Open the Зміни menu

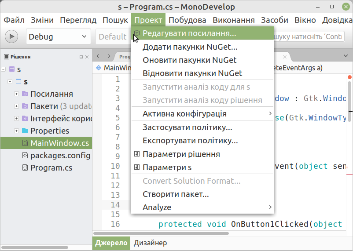click(42, 20)
